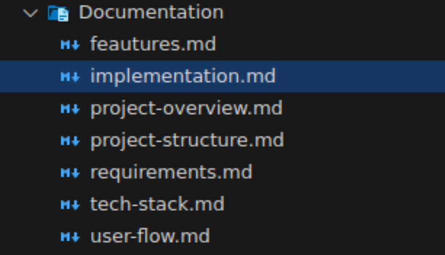Open the implementation.md file name
The width and height of the screenshot is (445, 255).
click(x=183, y=76)
